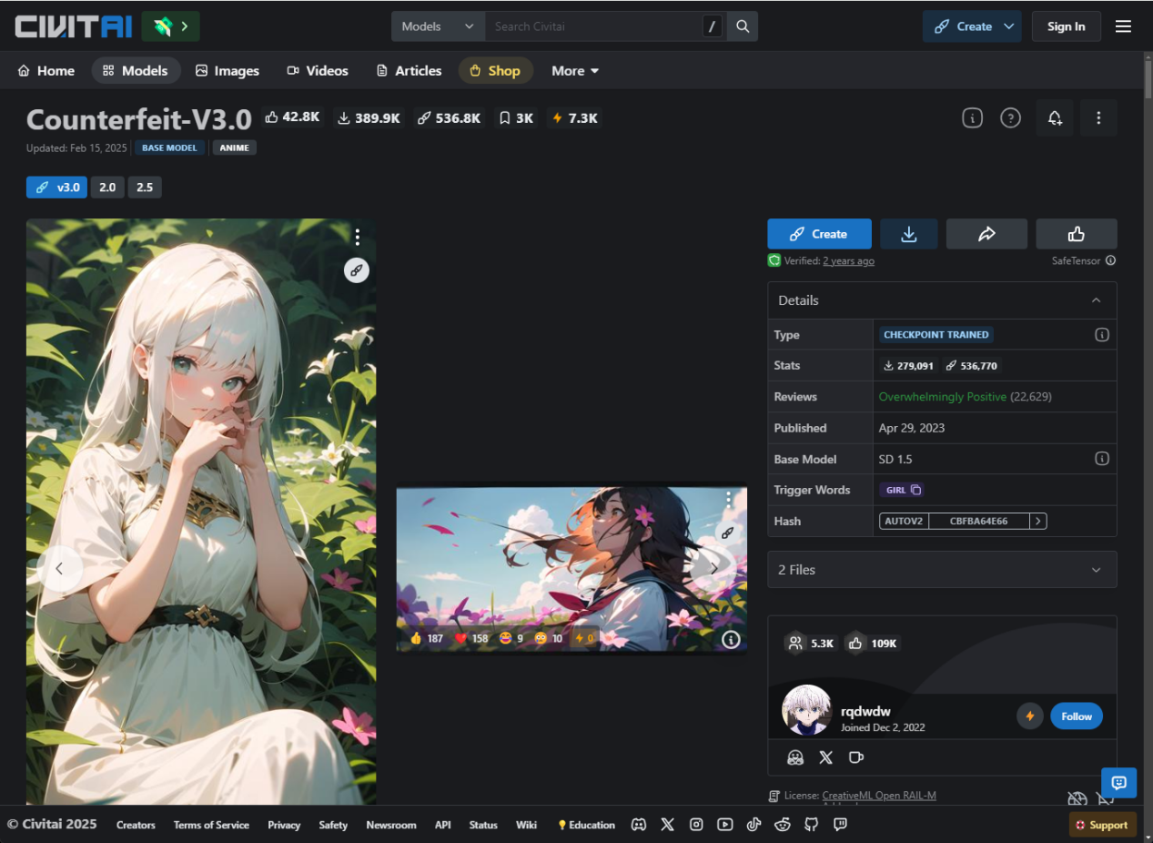
Task: Open the Discord icon in footer
Action: [x=639, y=825]
